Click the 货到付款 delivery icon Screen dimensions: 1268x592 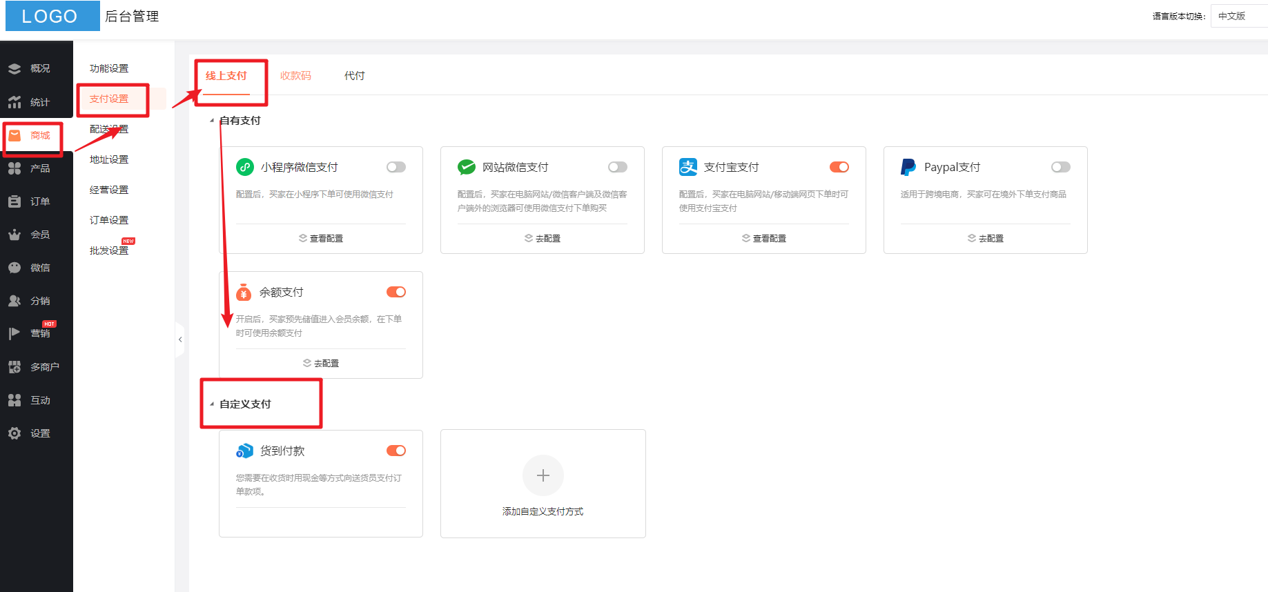(244, 451)
